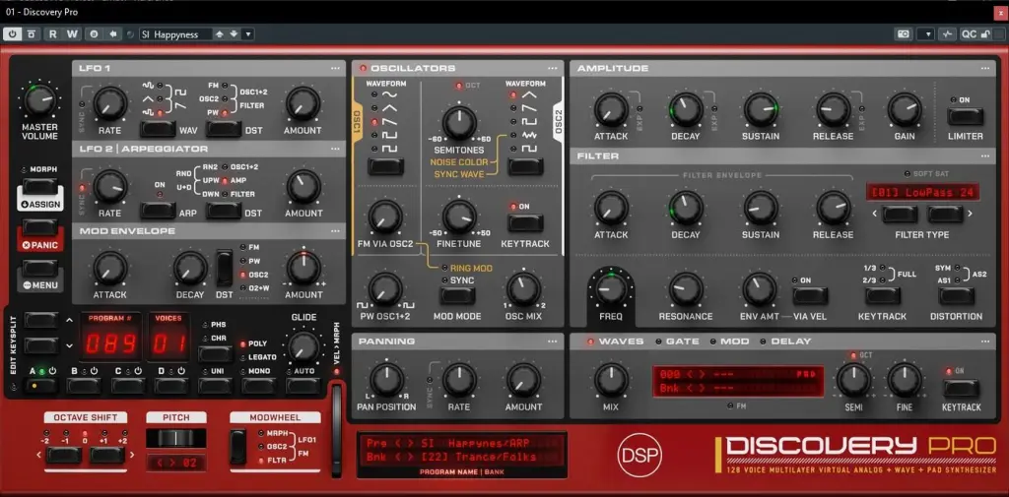Toggle the plug-in activate power button
This screenshot has width=1009, height=497.
tap(12, 34)
